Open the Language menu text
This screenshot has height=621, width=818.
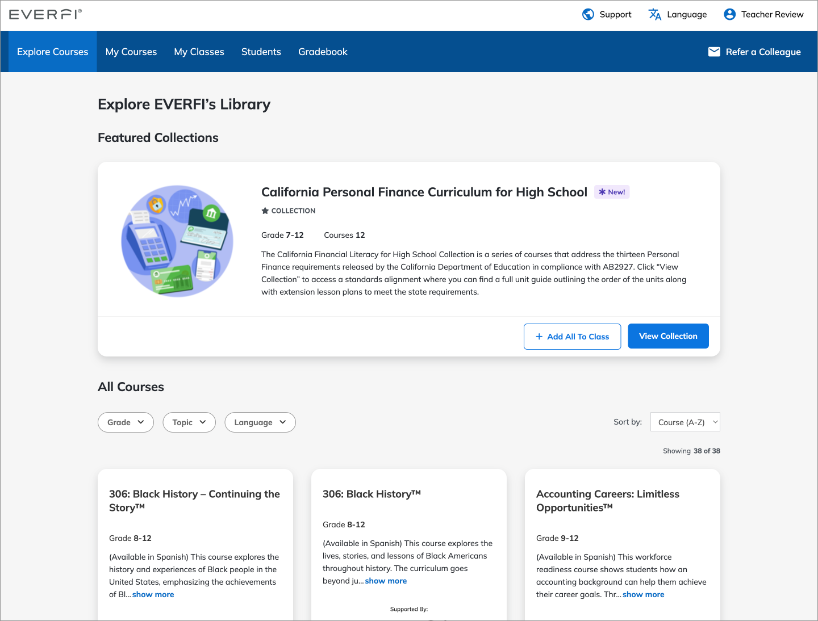click(x=687, y=14)
